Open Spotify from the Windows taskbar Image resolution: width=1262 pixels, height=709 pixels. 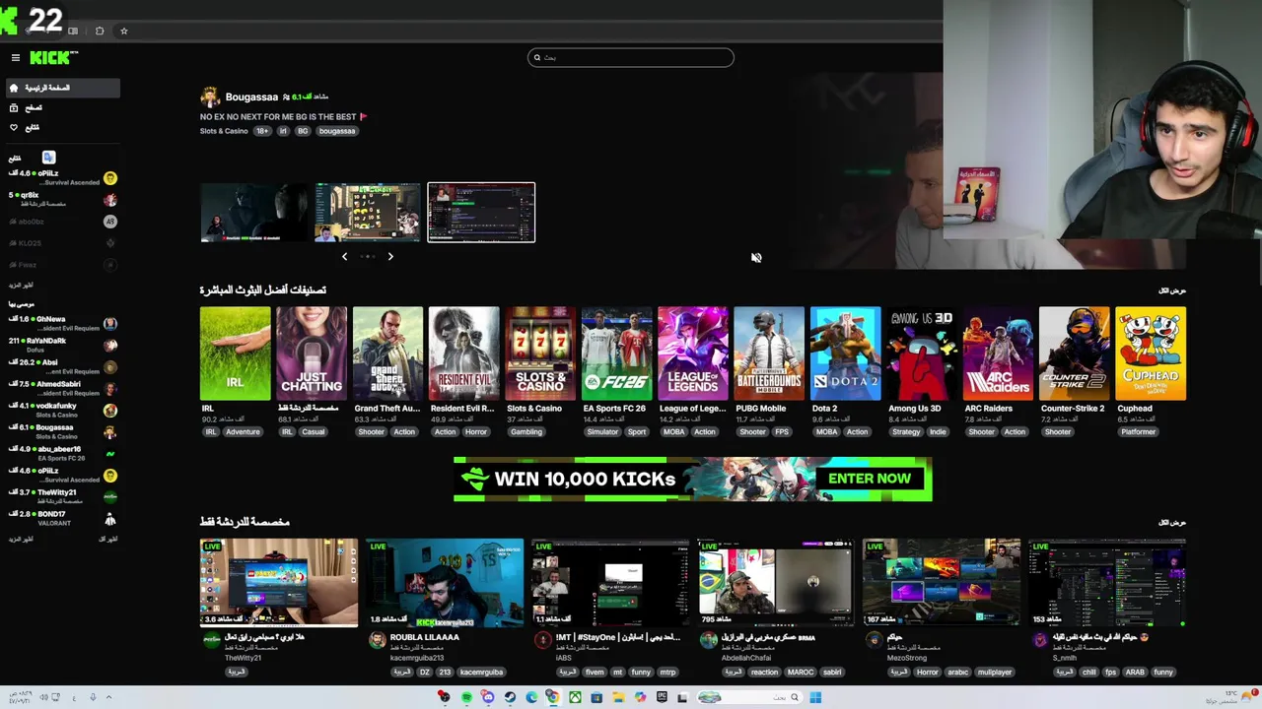click(x=466, y=697)
